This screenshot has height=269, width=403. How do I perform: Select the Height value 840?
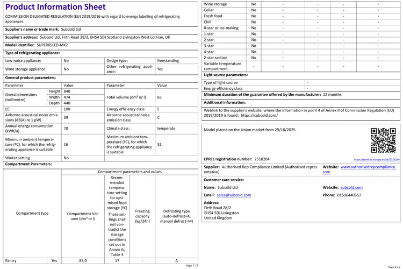pyautogui.click(x=67, y=91)
